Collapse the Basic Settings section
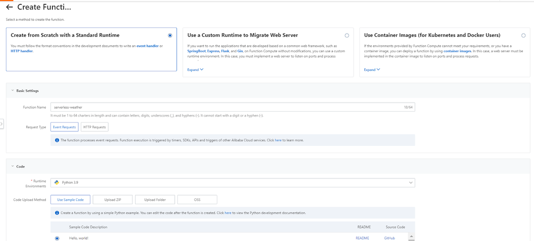 (12, 91)
